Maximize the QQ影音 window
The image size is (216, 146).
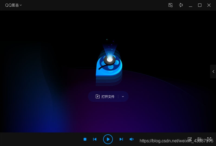pos(199,5)
